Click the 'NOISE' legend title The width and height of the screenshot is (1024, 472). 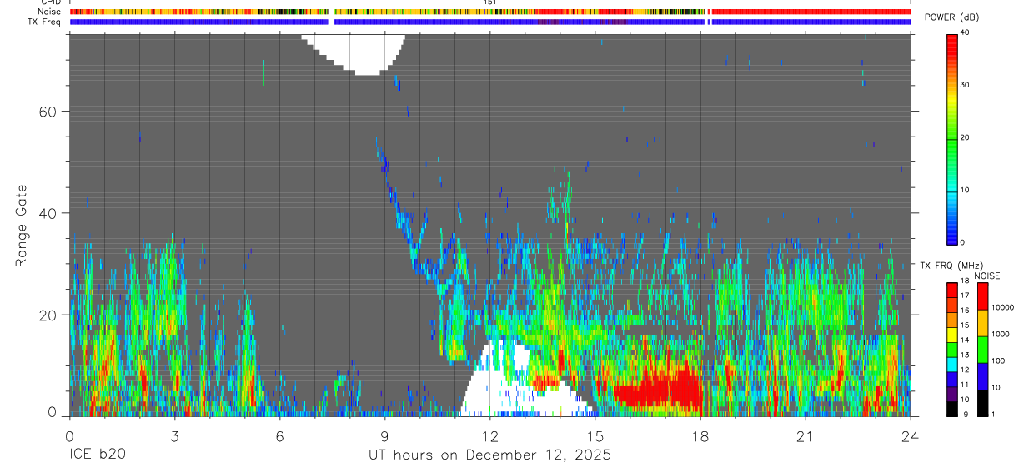pos(986,276)
